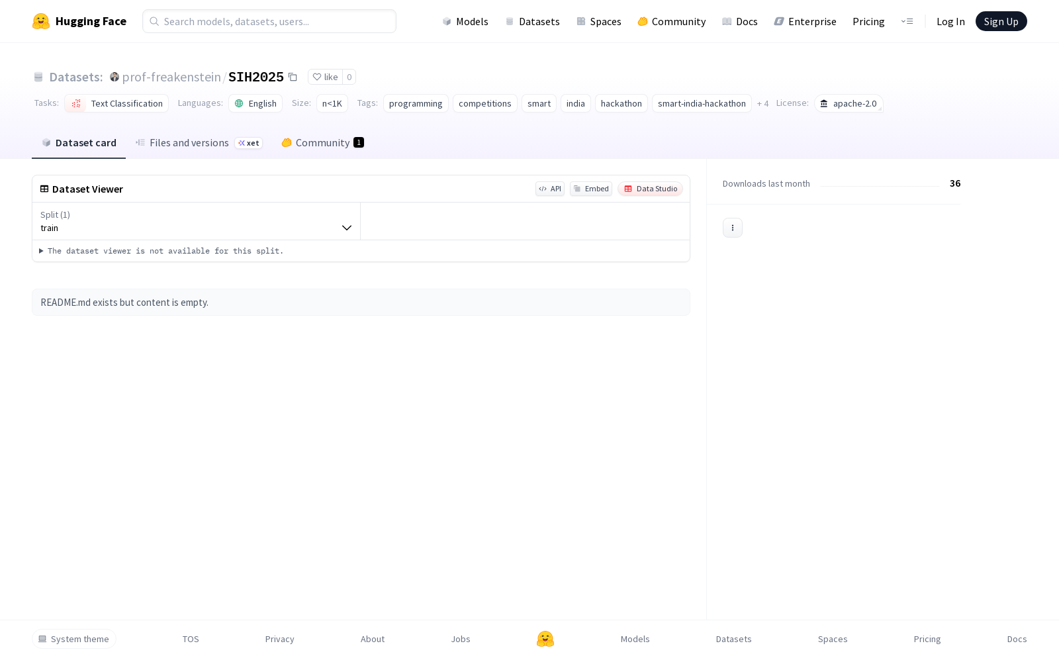1059x662 pixels.
Task: Open Docs footer link
Action: click(x=1017, y=639)
